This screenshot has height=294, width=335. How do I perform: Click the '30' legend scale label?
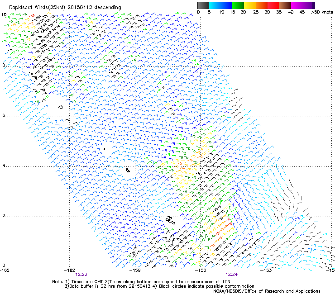point(267,12)
